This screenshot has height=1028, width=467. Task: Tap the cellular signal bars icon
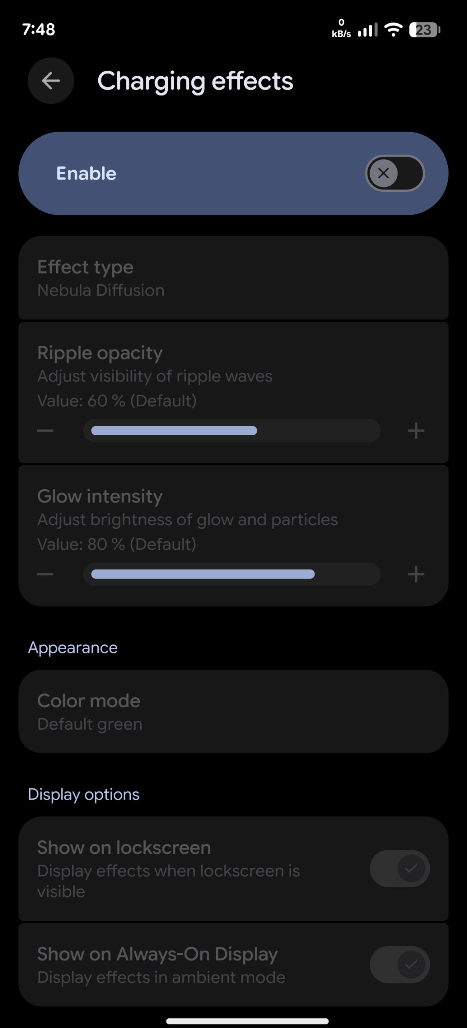pos(368,30)
